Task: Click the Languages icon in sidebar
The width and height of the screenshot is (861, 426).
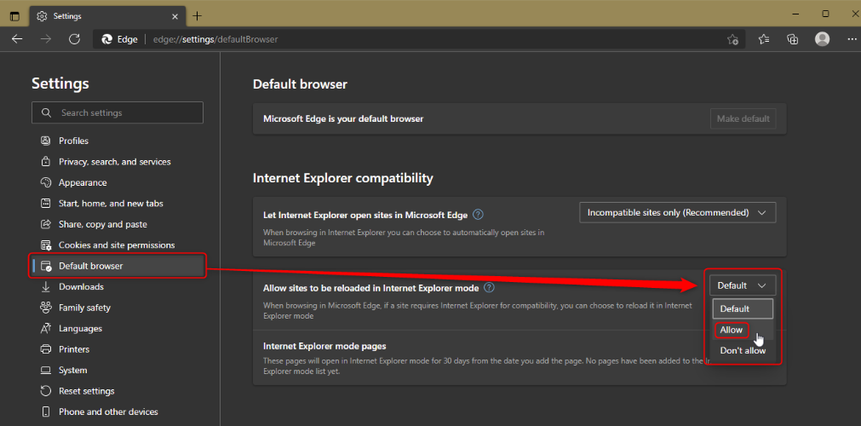Action: [x=46, y=329]
